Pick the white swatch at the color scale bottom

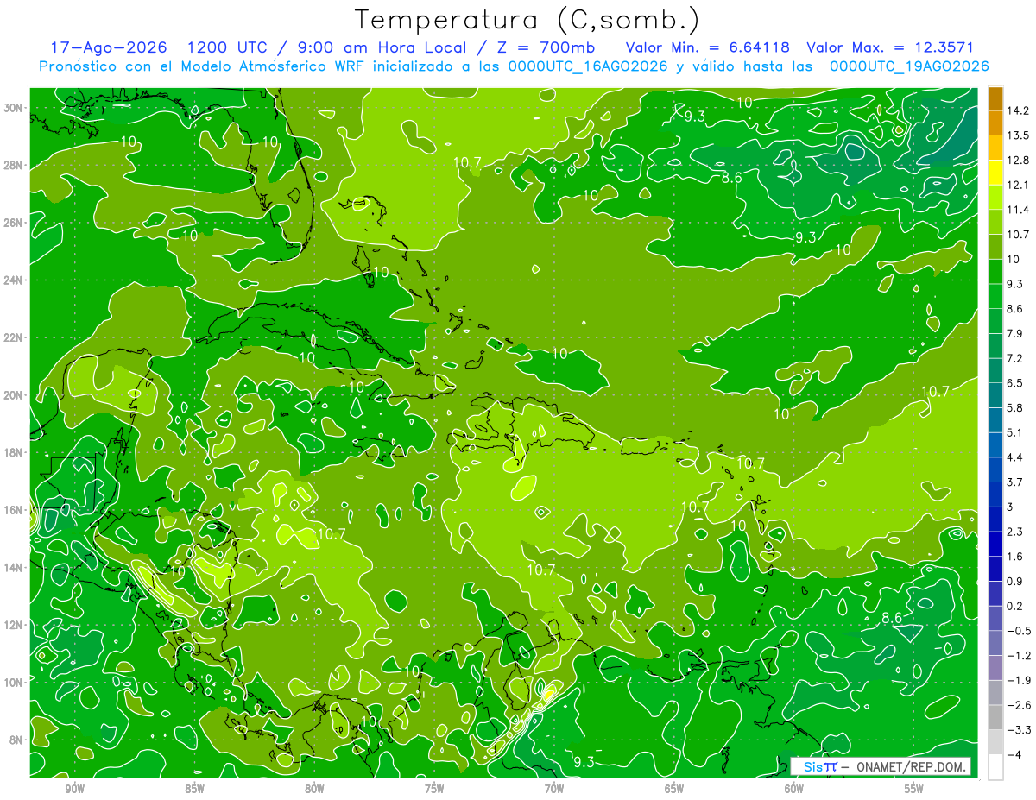coord(995,767)
